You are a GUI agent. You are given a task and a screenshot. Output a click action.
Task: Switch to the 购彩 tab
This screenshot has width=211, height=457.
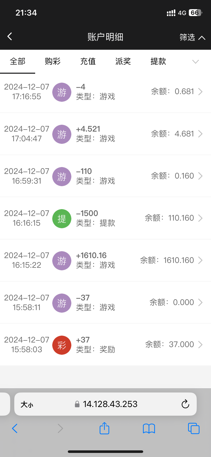pyautogui.click(x=53, y=61)
